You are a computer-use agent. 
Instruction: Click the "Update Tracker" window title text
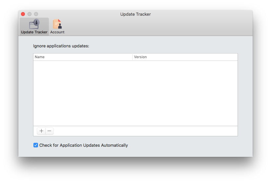[136, 14]
